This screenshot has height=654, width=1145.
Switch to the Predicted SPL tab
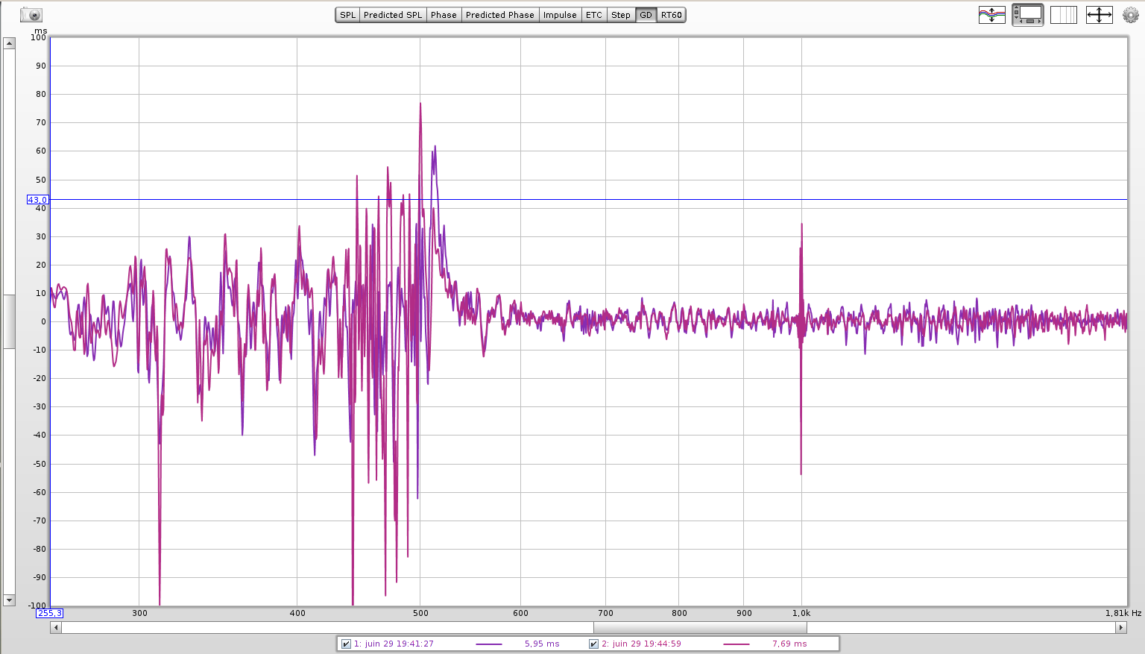tap(393, 15)
